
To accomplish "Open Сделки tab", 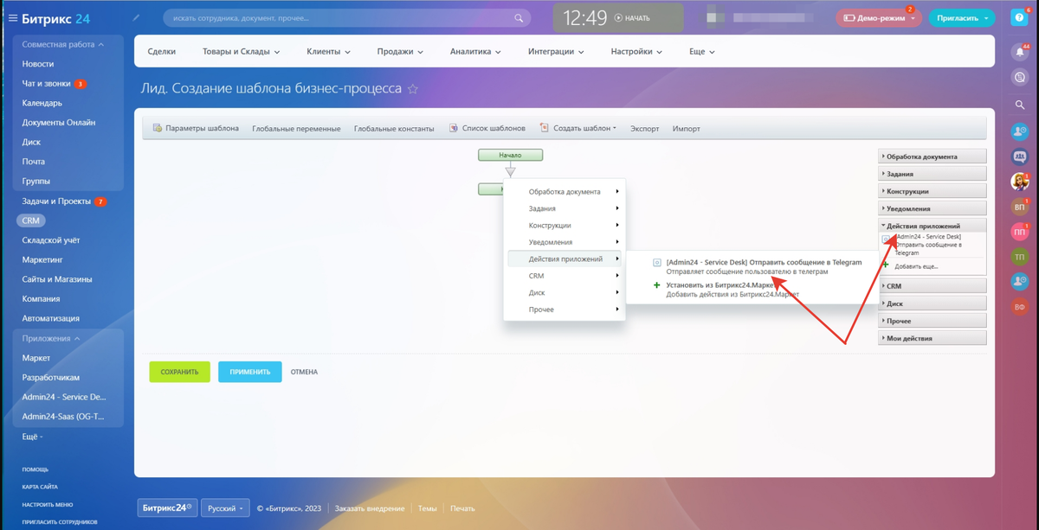I will pos(162,52).
